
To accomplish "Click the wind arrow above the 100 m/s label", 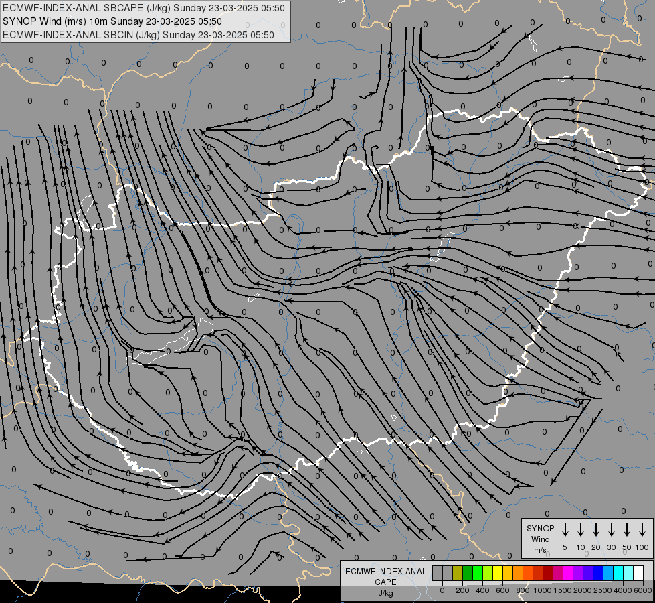I will [642, 529].
